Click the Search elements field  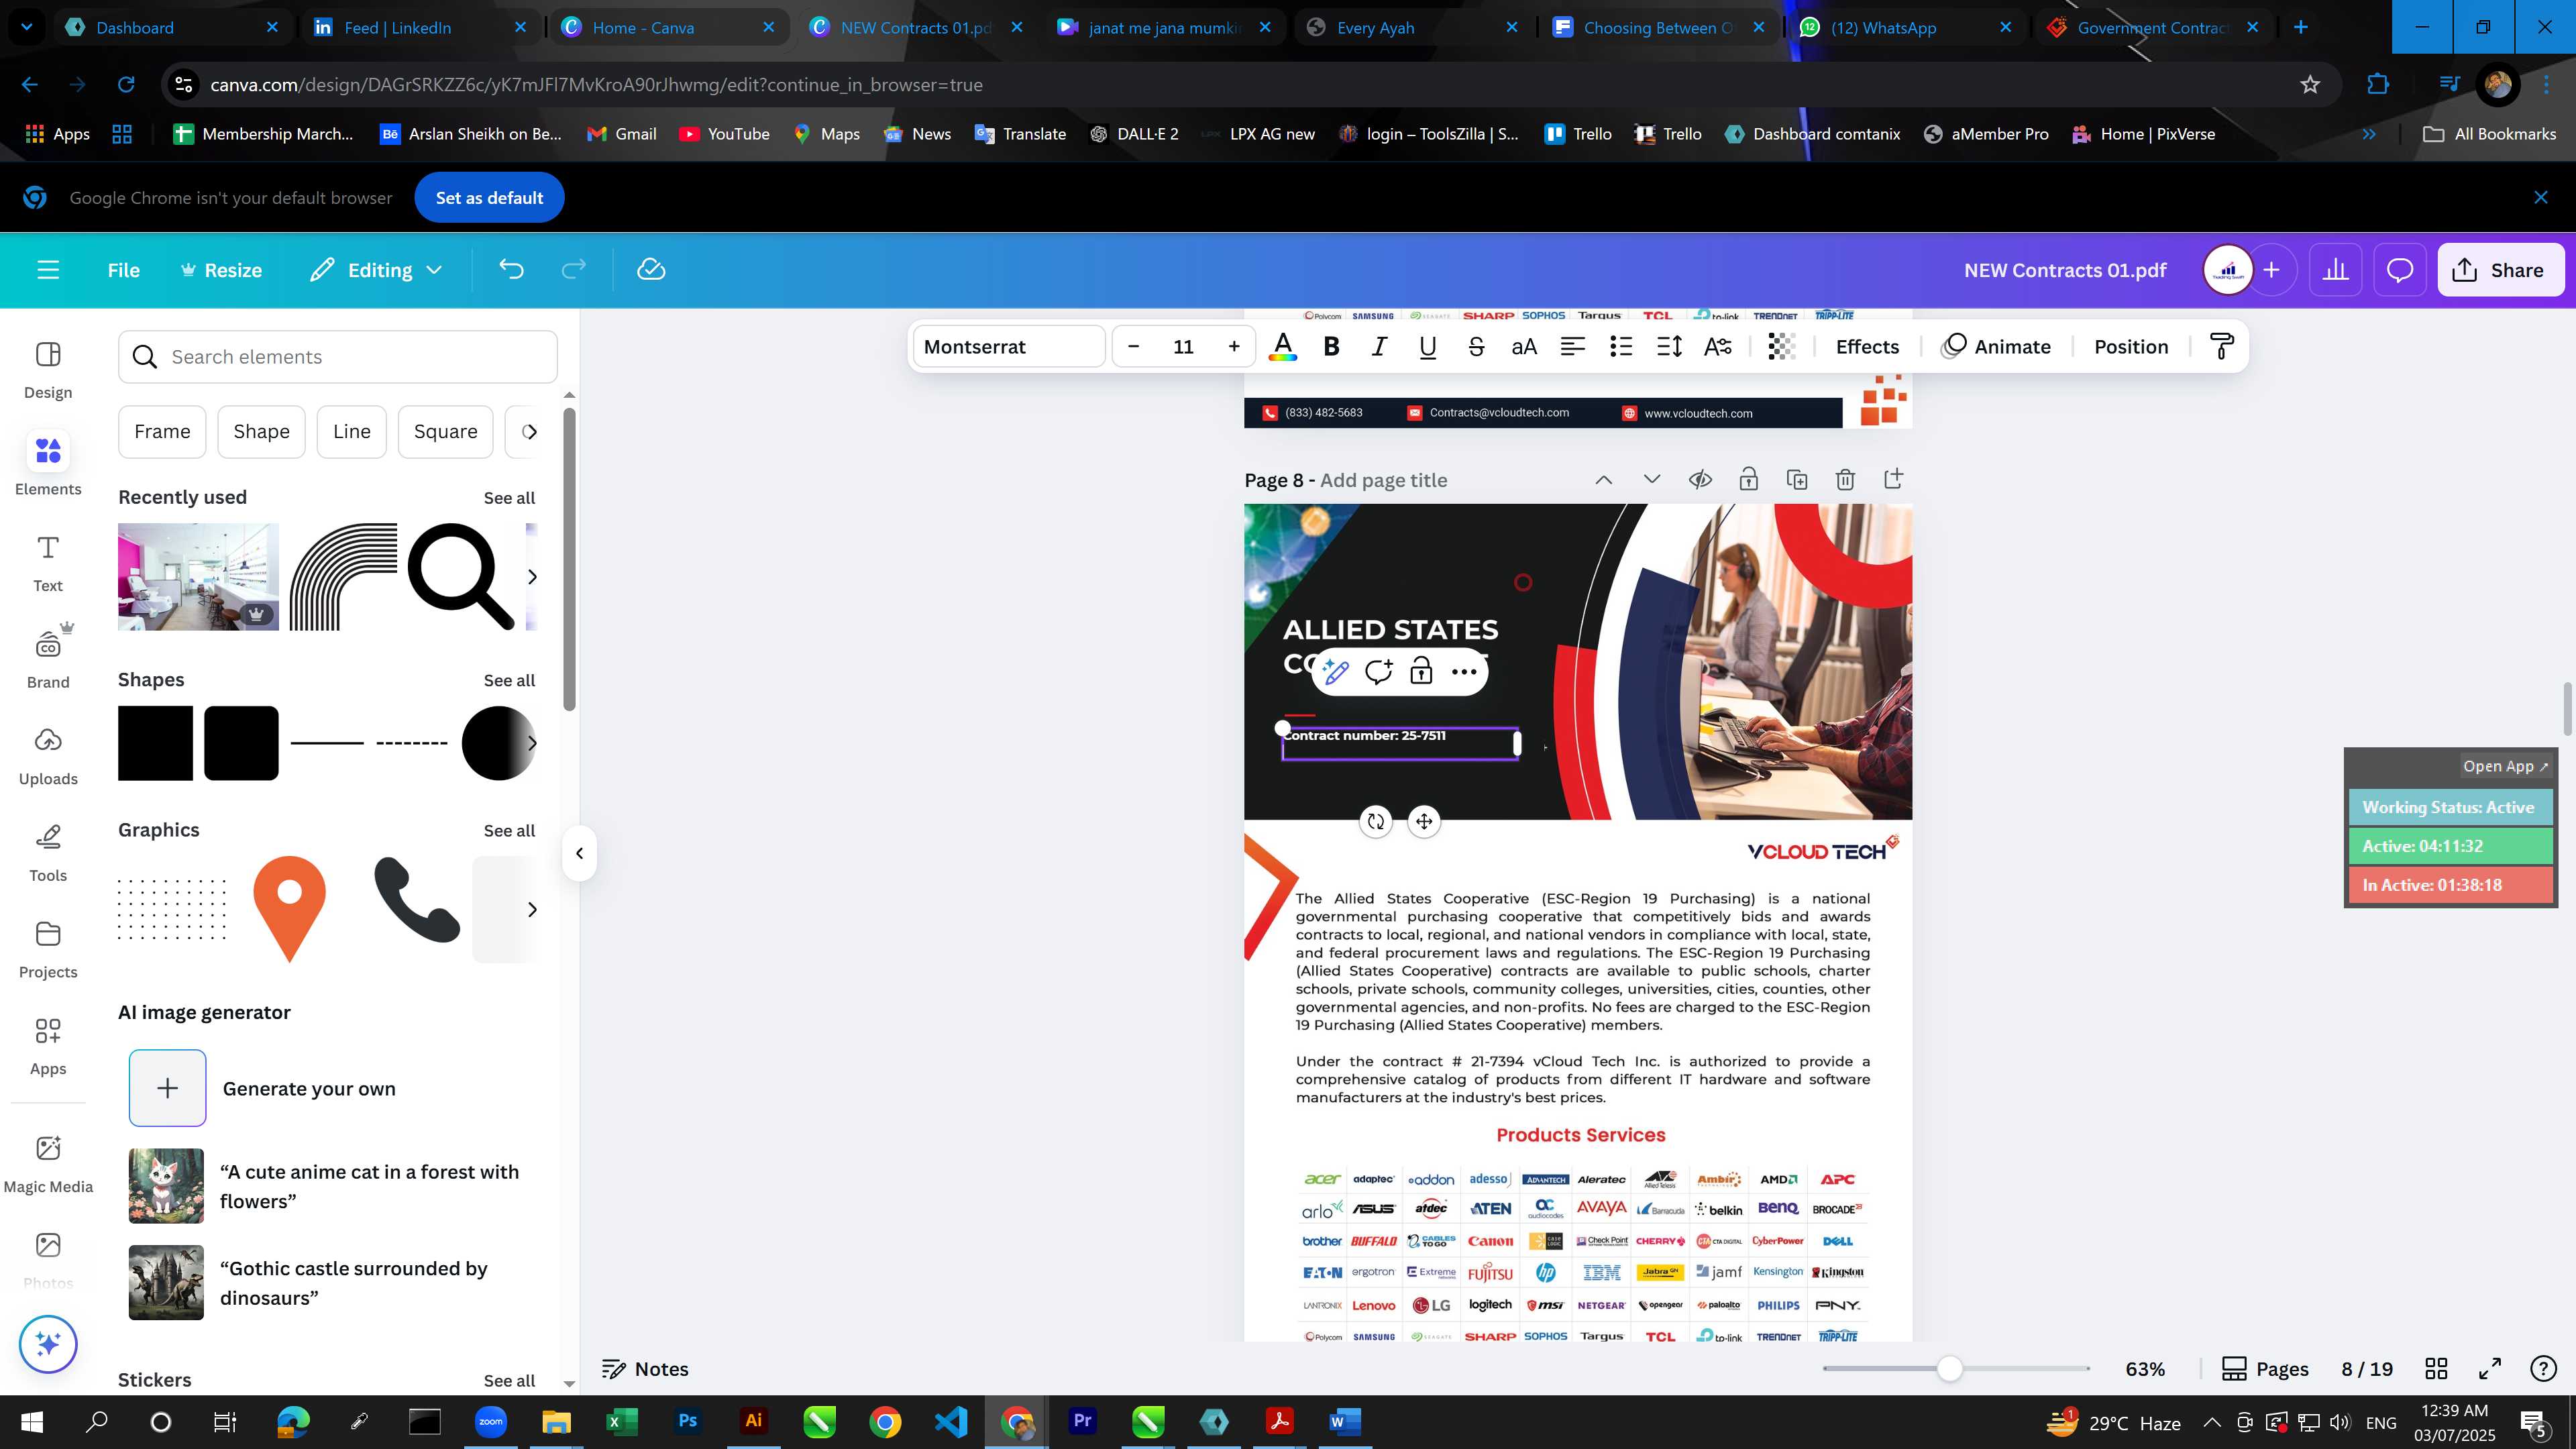[338, 357]
